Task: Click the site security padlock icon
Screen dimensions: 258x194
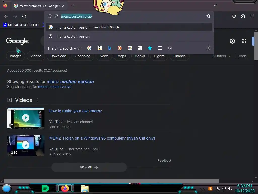Action: pos(57,16)
